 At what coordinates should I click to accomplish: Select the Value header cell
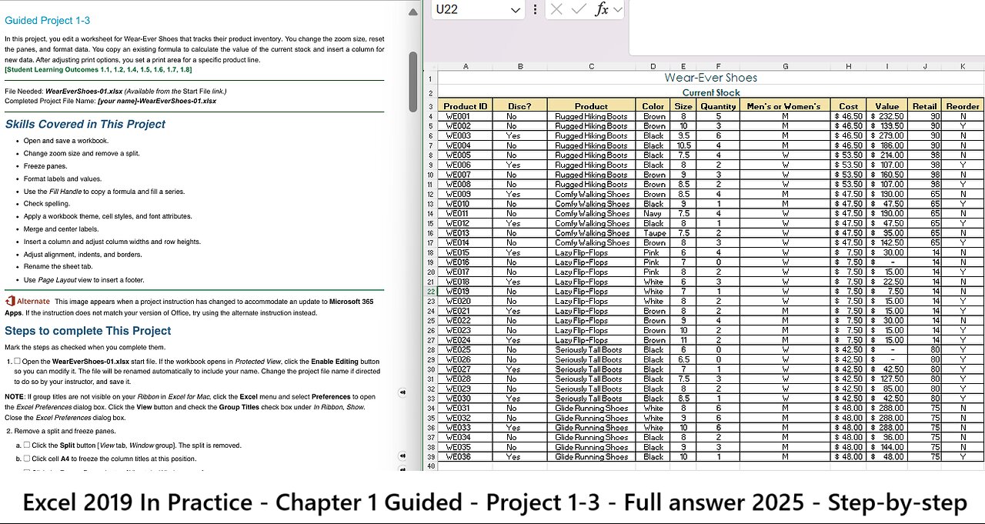coord(886,106)
